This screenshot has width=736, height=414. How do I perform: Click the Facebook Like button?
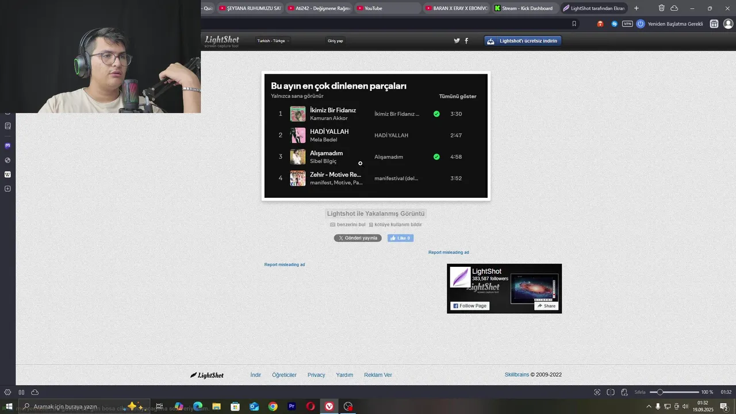pyautogui.click(x=400, y=238)
